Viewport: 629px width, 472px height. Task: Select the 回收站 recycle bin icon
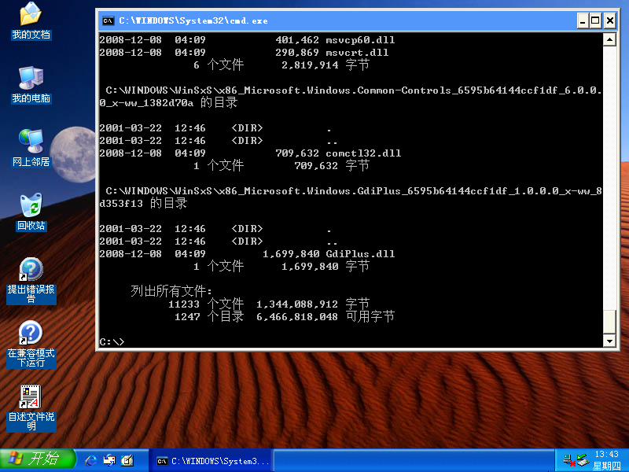point(31,212)
